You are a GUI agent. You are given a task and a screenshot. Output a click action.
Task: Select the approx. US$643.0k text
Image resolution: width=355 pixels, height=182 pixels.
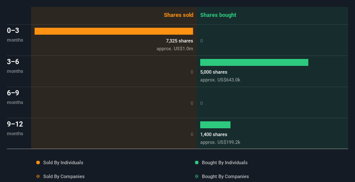(x=220, y=80)
